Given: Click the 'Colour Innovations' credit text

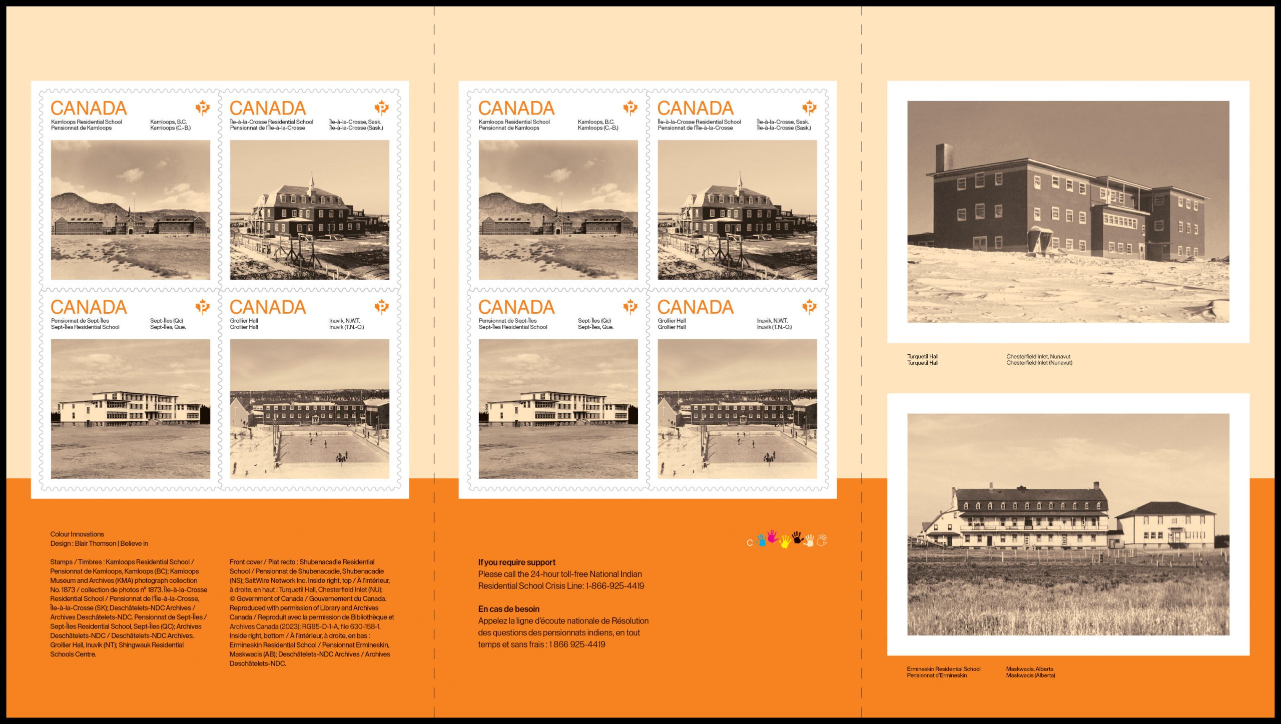Looking at the screenshot, I should (77, 534).
